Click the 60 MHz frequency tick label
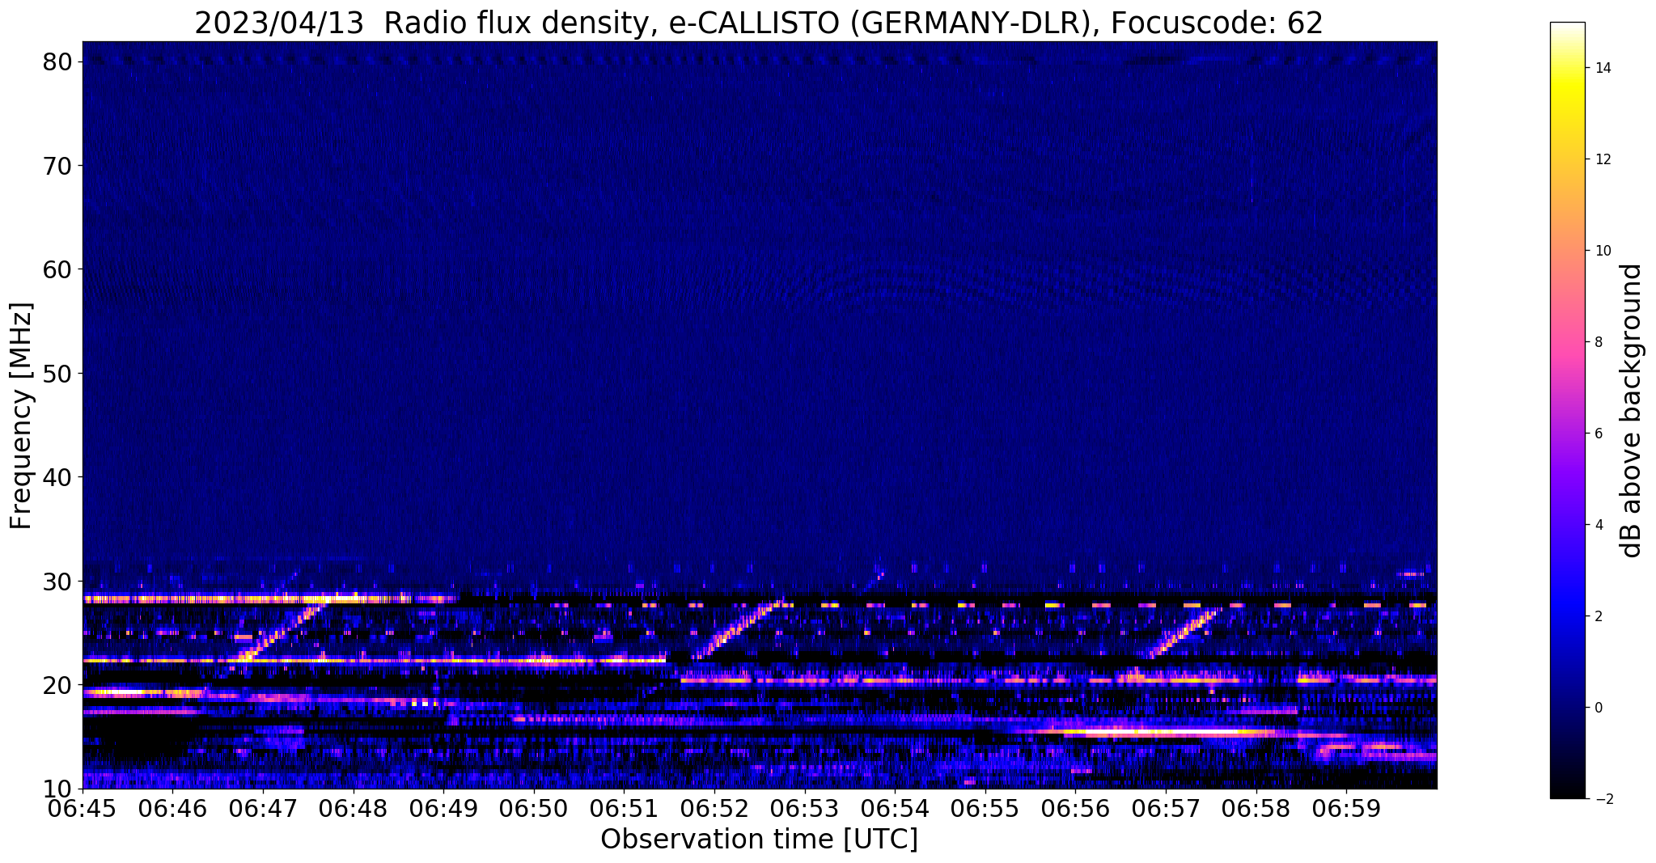The image size is (1656, 863). 59,269
